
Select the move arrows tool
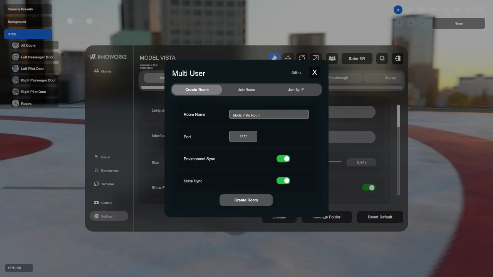(288, 58)
